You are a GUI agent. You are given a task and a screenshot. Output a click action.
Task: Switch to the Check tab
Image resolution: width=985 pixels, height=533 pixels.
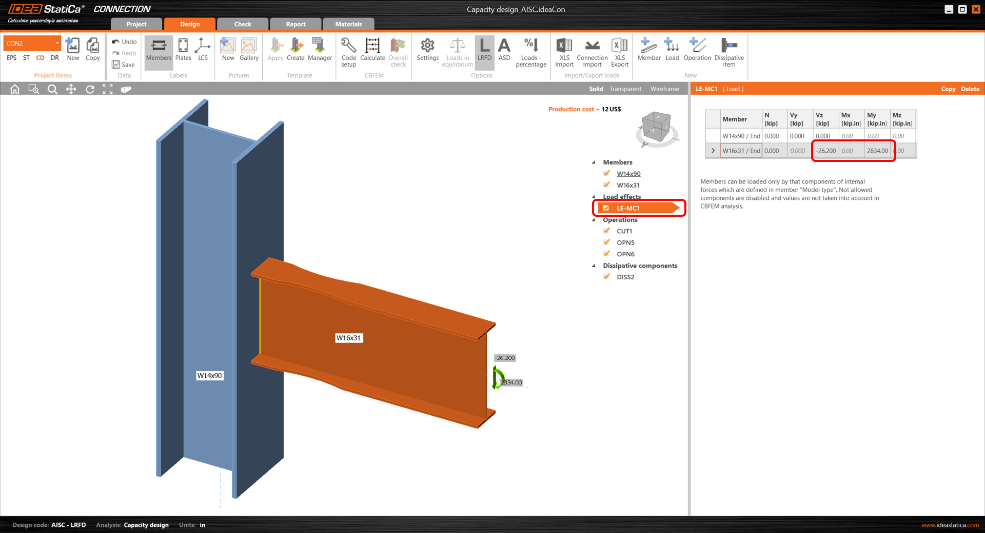pyautogui.click(x=243, y=24)
